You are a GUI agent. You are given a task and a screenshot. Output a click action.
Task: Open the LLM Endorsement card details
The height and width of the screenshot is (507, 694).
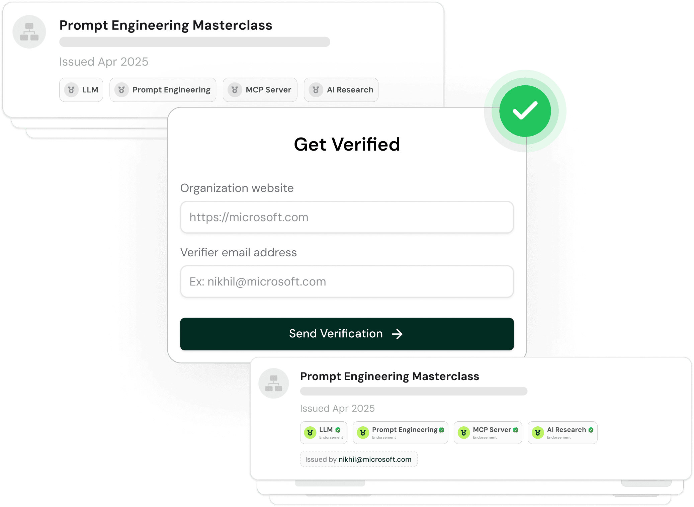click(x=323, y=432)
